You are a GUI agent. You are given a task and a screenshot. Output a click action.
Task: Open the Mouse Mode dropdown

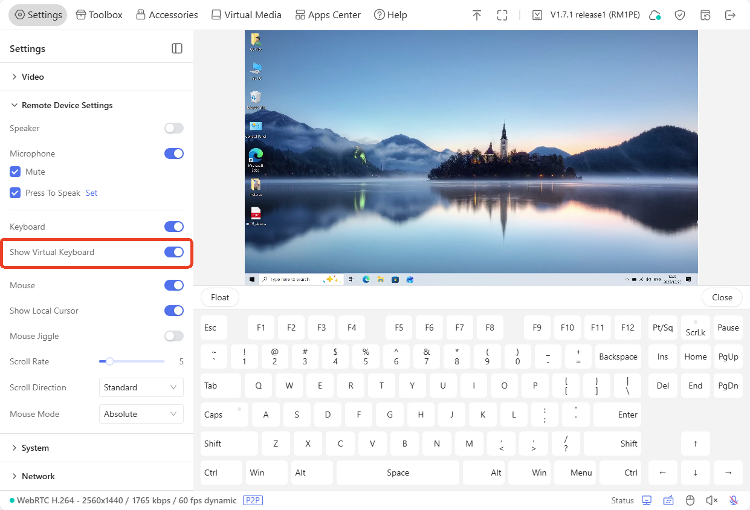click(x=141, y=414)
